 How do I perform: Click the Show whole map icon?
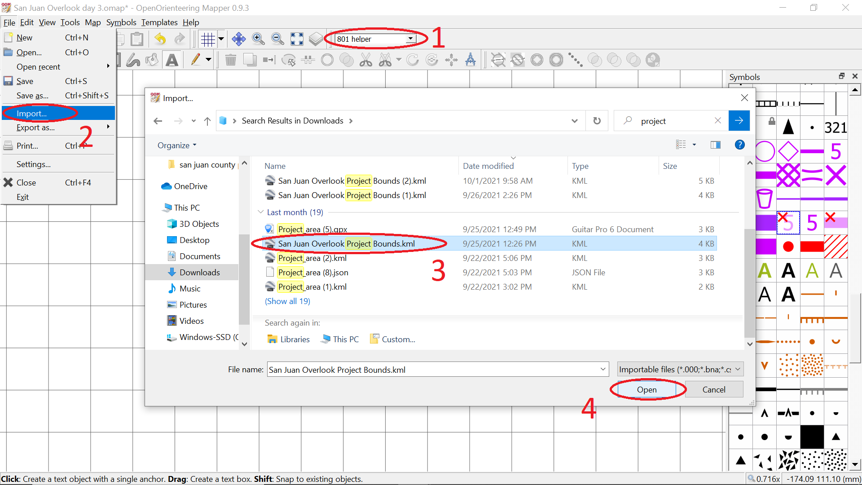pos(297,40)
